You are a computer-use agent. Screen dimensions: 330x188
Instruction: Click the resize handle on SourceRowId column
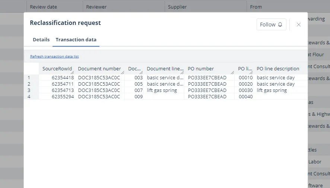[72, 72]
